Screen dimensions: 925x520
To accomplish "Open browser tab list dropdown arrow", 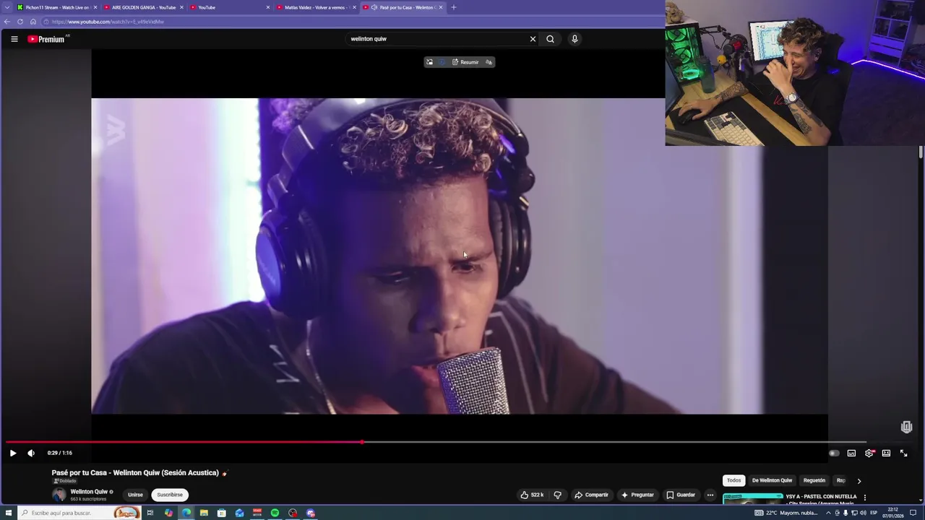I will tap(7, 7).
